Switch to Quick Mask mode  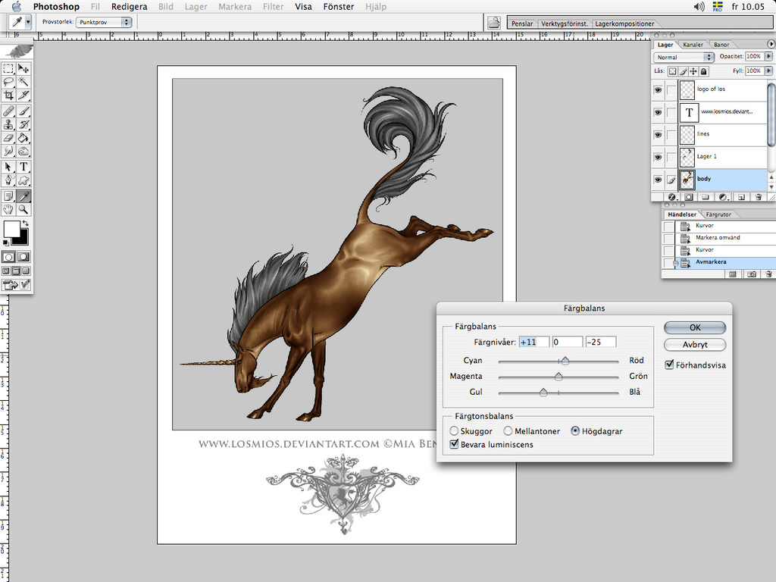[x=23, y=257]
